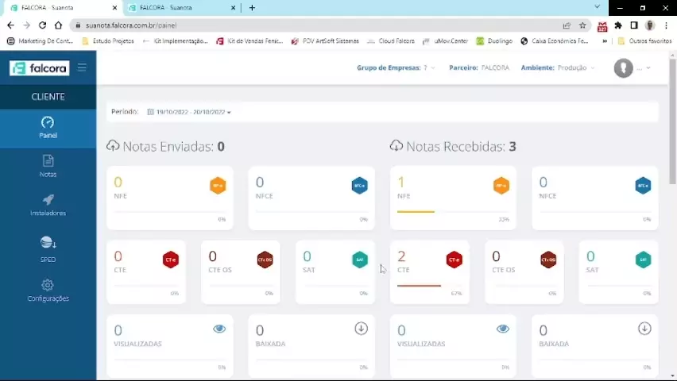Click the orange NFE hexagon under Notas Enviadas

pyautogui.click(x=217, y=186)
